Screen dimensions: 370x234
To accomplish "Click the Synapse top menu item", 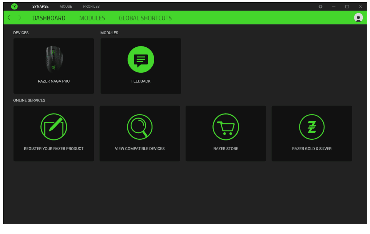I will pos(40,7).
